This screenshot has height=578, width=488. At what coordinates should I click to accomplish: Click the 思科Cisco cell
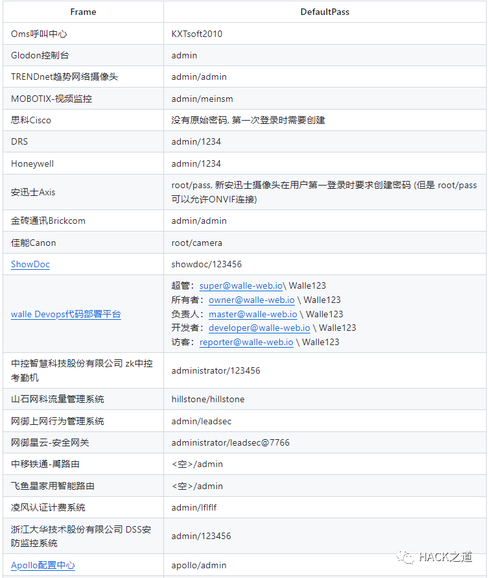coord(83,120)
